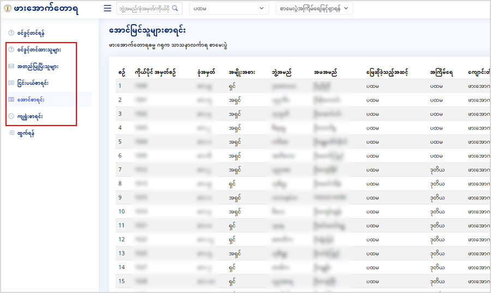Click the magnifier search icon
The height and width of the screenshot is (293, 491).
point(175,9)
